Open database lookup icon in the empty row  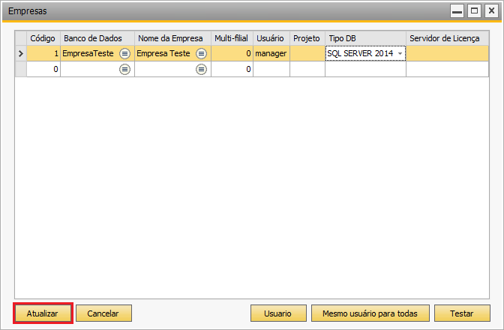tap(124, 69)
